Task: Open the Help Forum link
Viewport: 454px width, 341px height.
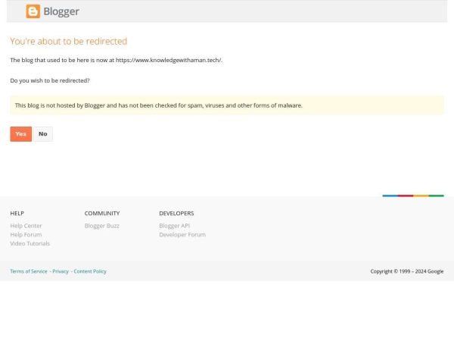Action: [26, 235]
